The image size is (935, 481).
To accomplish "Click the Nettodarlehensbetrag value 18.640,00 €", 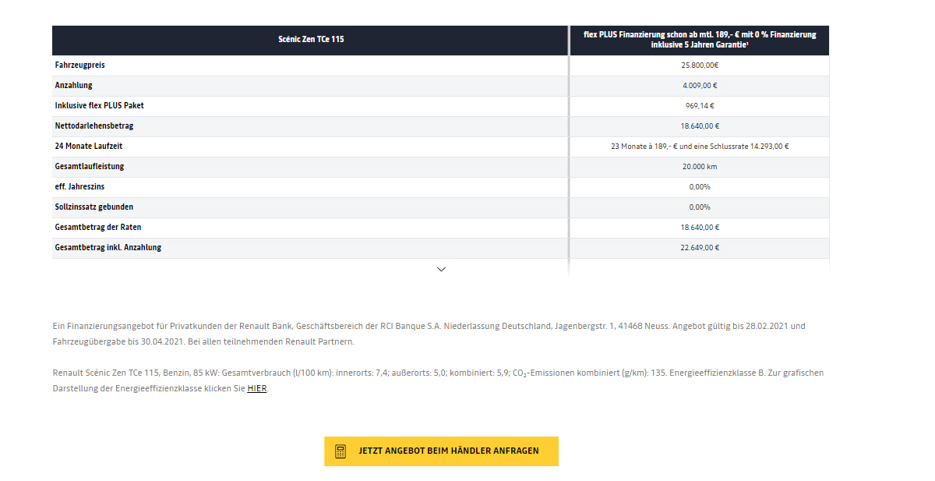I will click(700, 126).
